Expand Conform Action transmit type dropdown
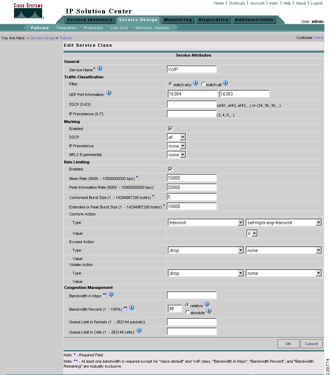This screenshot has width=330, height=375. point(206,222)
